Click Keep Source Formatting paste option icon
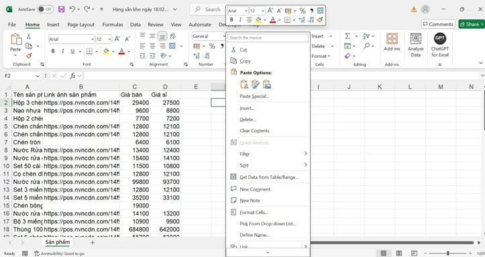Screen dimensions: 485x257 click(256, 84)
